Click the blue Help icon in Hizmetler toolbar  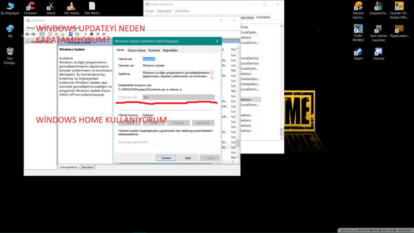[x=70, y=34]
